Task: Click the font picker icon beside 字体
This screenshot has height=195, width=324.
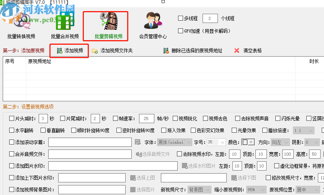Action: tap(138, 142)
